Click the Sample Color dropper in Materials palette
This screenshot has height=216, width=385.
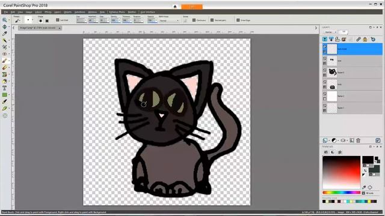364,187
